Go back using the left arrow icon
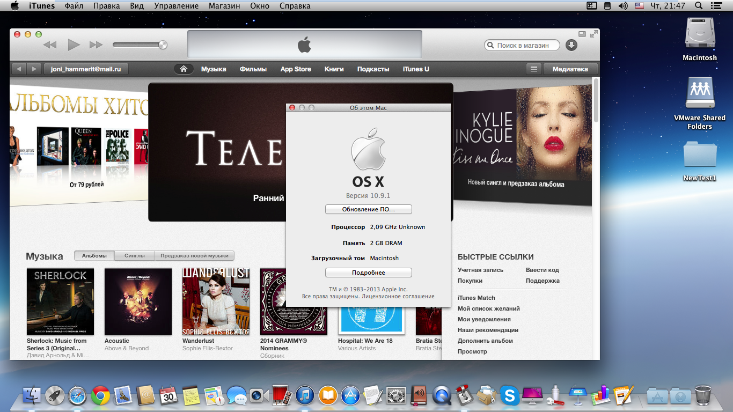This screenshot has width=733, height=412. click(19, 69)
